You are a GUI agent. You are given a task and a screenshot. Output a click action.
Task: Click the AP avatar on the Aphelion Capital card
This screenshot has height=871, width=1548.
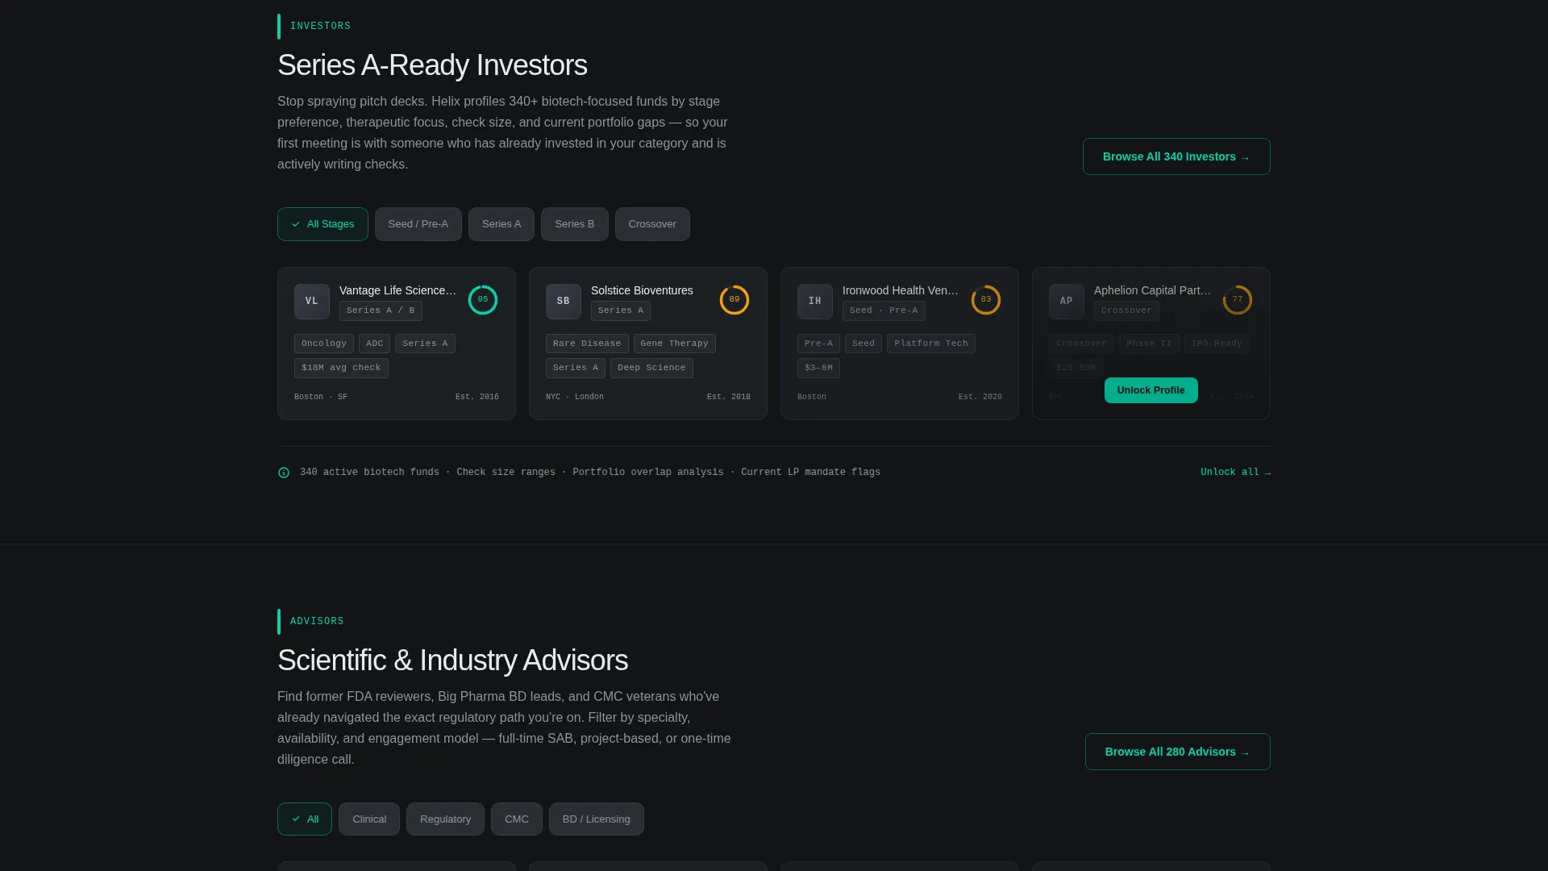(1066, 301)
